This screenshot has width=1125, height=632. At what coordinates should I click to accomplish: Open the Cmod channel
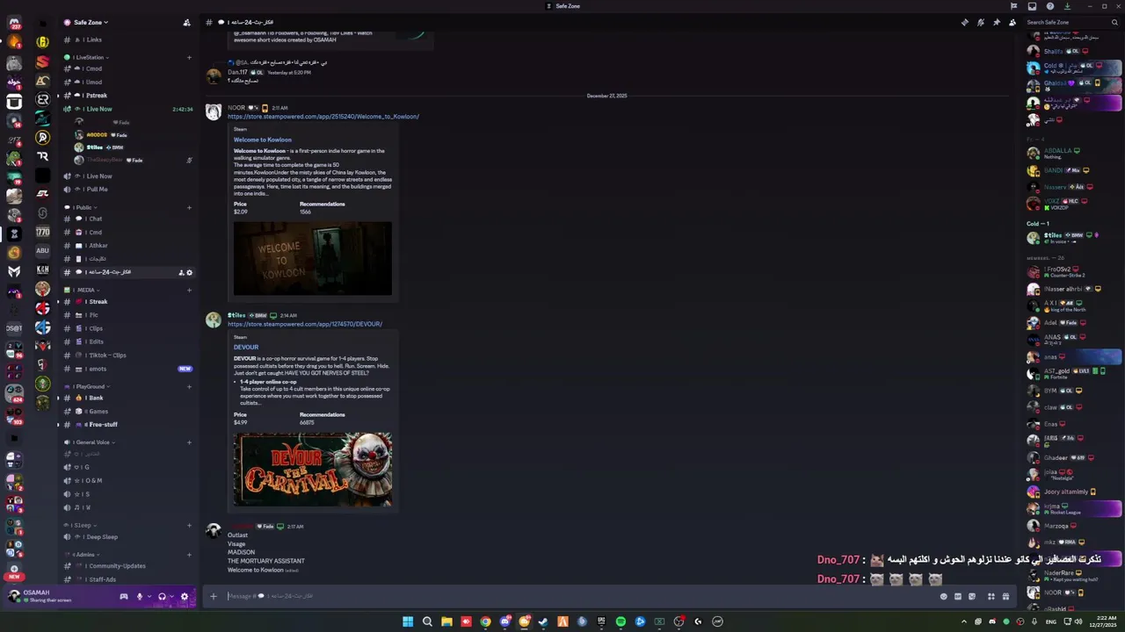coord(127,68)
